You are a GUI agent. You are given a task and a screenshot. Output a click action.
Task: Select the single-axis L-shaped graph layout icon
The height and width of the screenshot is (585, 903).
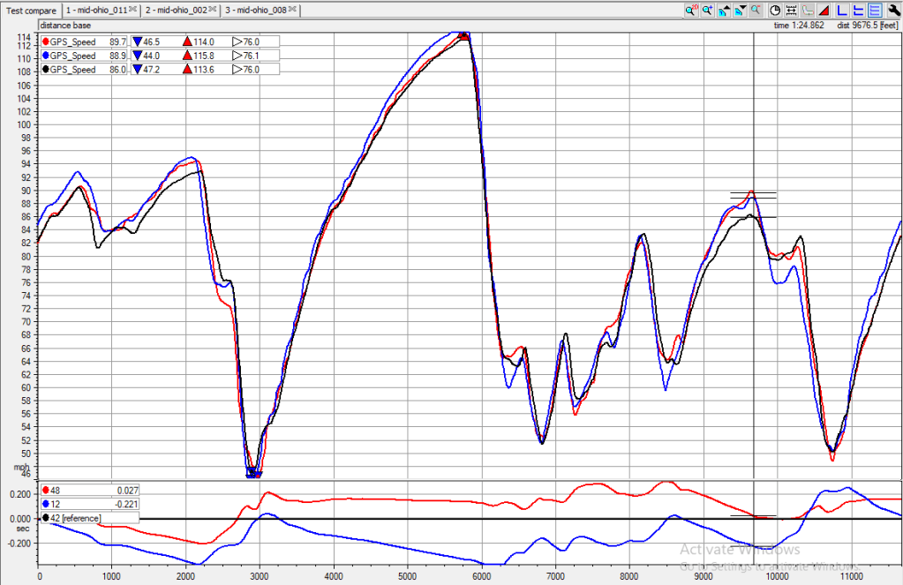click(841, 11)
